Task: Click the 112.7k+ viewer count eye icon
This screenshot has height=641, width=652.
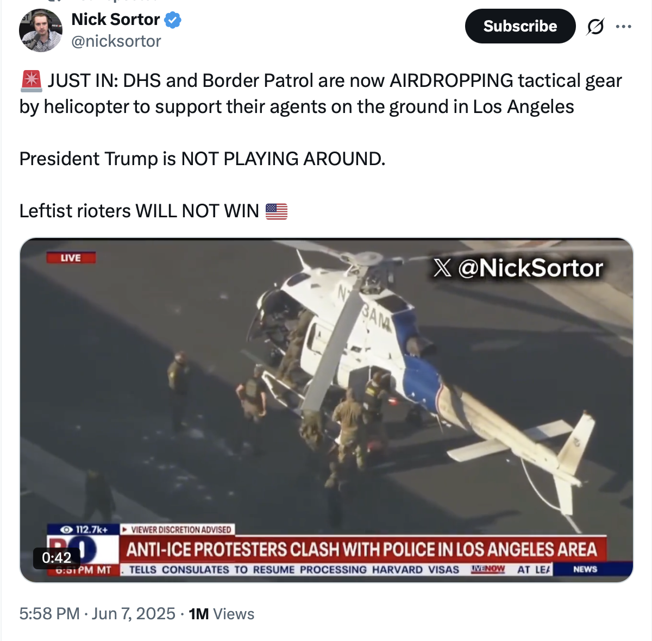Action: click(67, 529)
